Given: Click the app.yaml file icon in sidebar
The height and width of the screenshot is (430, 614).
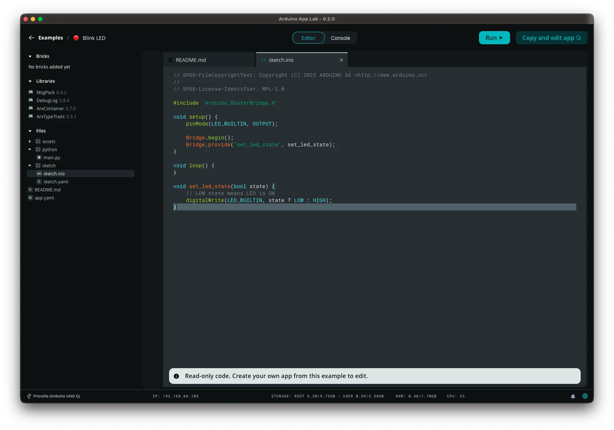Looking at the screenshot, I should click(x=30, y=198).
